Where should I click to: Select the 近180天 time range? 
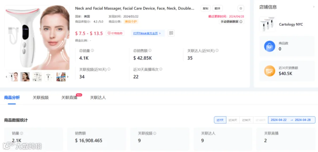point(260,120)
